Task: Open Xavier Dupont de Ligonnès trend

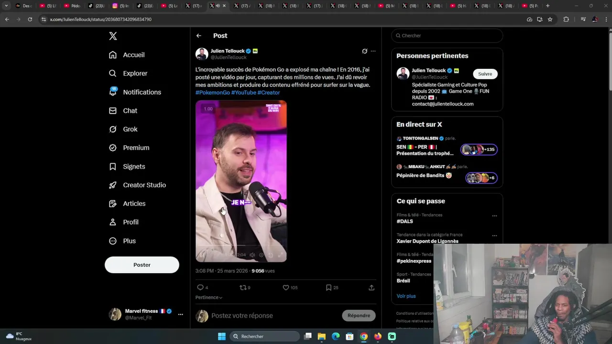Action: click(x=427, y=241)
